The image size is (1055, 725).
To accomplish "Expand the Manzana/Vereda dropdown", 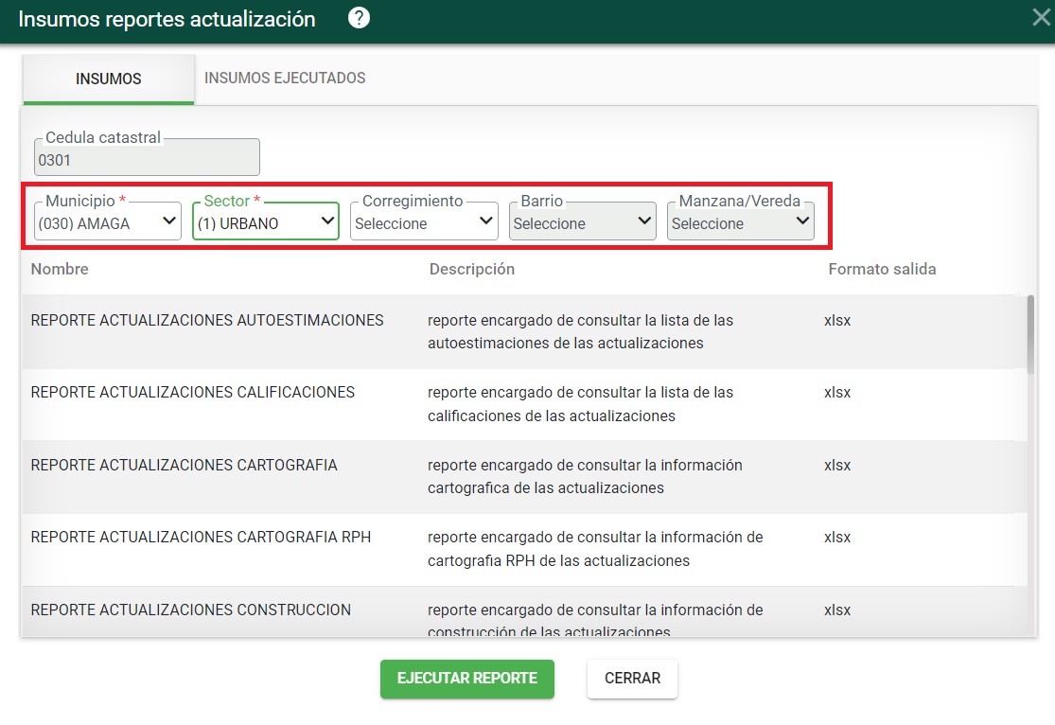I will [741, 222].
